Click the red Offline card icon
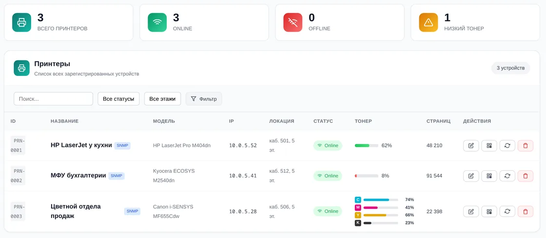The height and width of the screenshot is (238, 546). click(293, 22)
